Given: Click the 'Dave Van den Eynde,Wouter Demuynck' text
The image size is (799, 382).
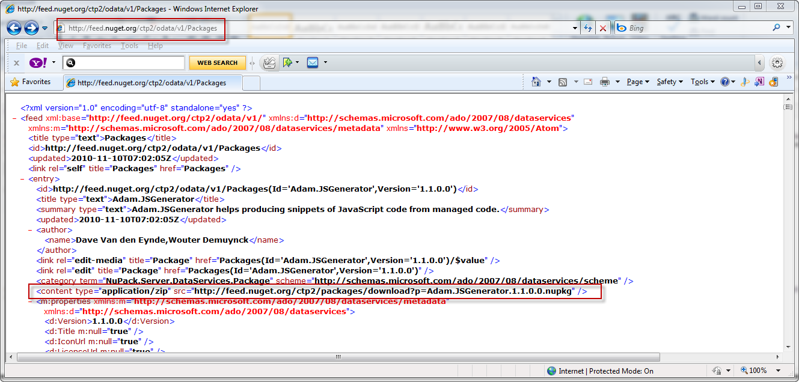Looking at the screenshot, I should pos(162,240).
